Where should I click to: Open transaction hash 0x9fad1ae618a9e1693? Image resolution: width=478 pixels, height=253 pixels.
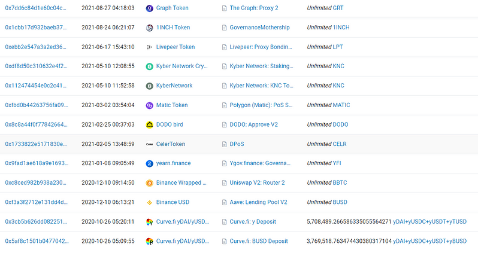click(x=37, y=163)
